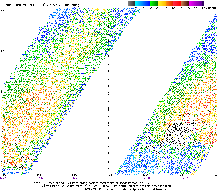Click the longitude label "-145"
Viewport: 217px width, 191px height.
[38, 175]
